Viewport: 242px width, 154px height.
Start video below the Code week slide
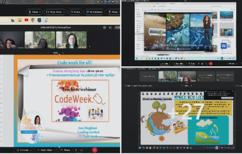pos(45,150)
